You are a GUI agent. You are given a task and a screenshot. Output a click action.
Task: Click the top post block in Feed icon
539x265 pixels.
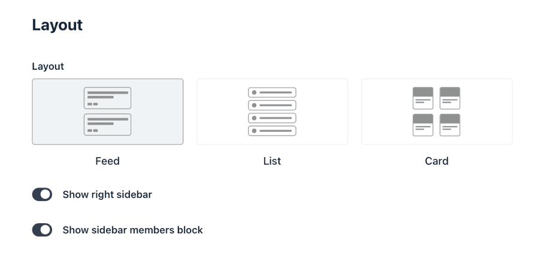[108, 98]
